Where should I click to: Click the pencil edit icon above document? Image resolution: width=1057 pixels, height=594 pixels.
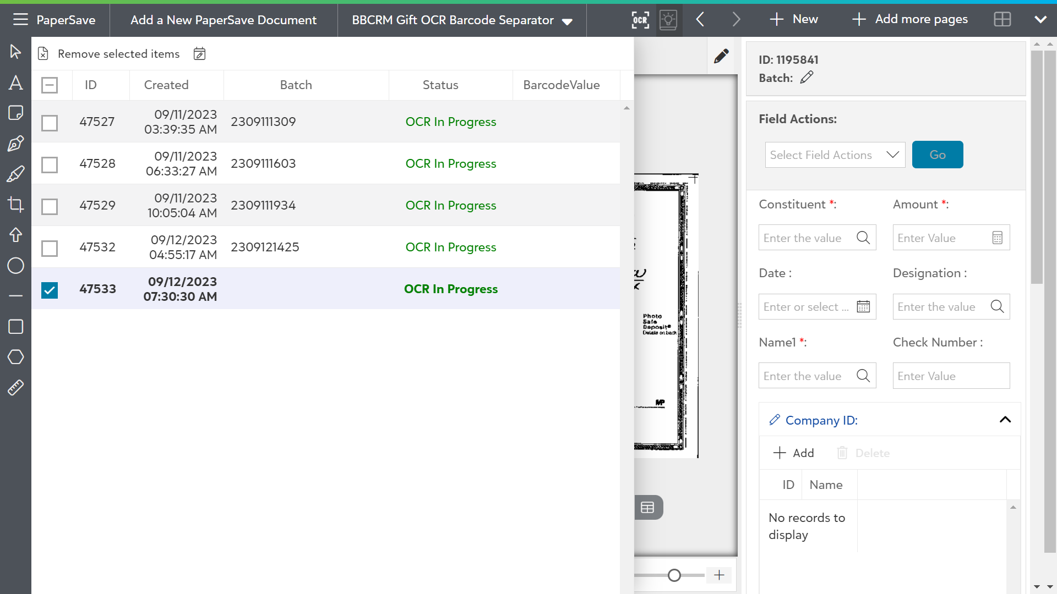(721, 56)
